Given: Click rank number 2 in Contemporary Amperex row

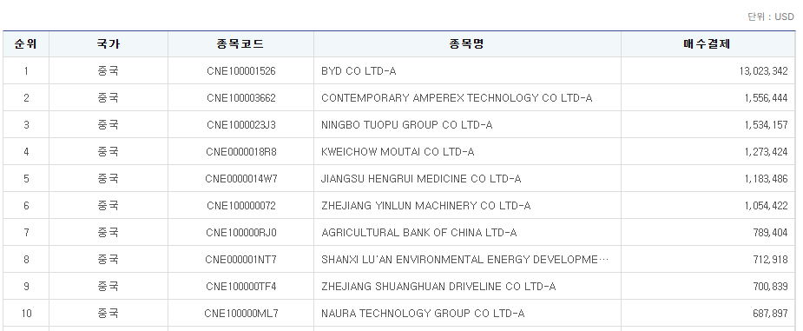Looking at the screenshot, I should 26,98.
